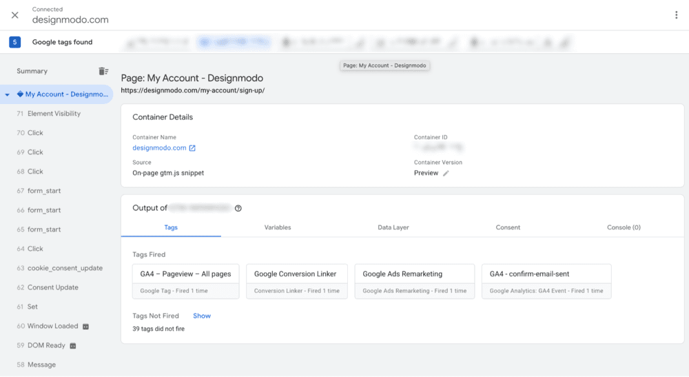Select the Summary item in sidebar

pyautogui.click(x=32, y=71)
